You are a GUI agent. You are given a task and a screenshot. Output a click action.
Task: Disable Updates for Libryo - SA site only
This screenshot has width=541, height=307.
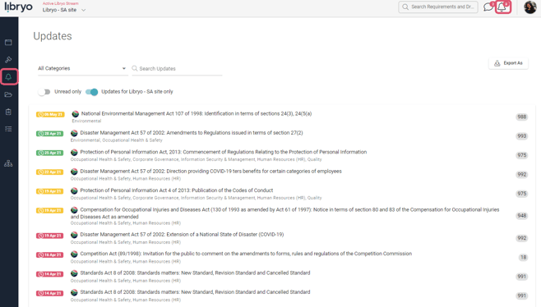coord(92,92)
